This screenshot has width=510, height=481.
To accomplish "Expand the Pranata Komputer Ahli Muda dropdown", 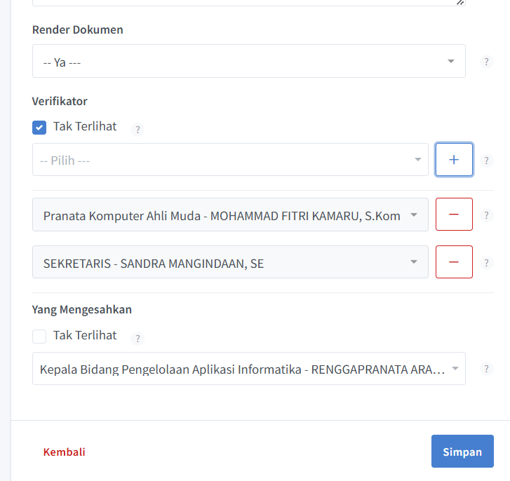I will (230, 215).
